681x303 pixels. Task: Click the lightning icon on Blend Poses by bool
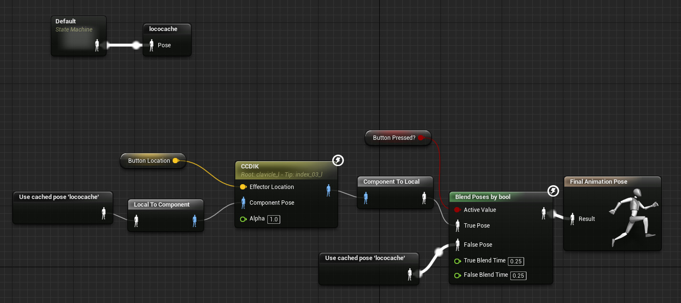553,191
